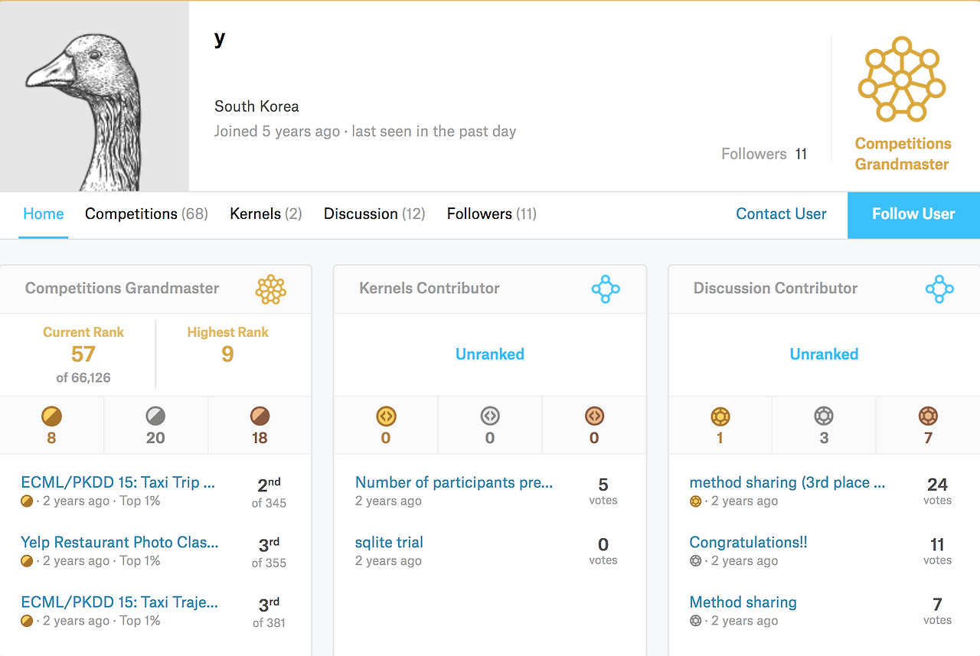Open the sqlite trial kernel
The image size is (980, 656).
(x=389, y=543)
